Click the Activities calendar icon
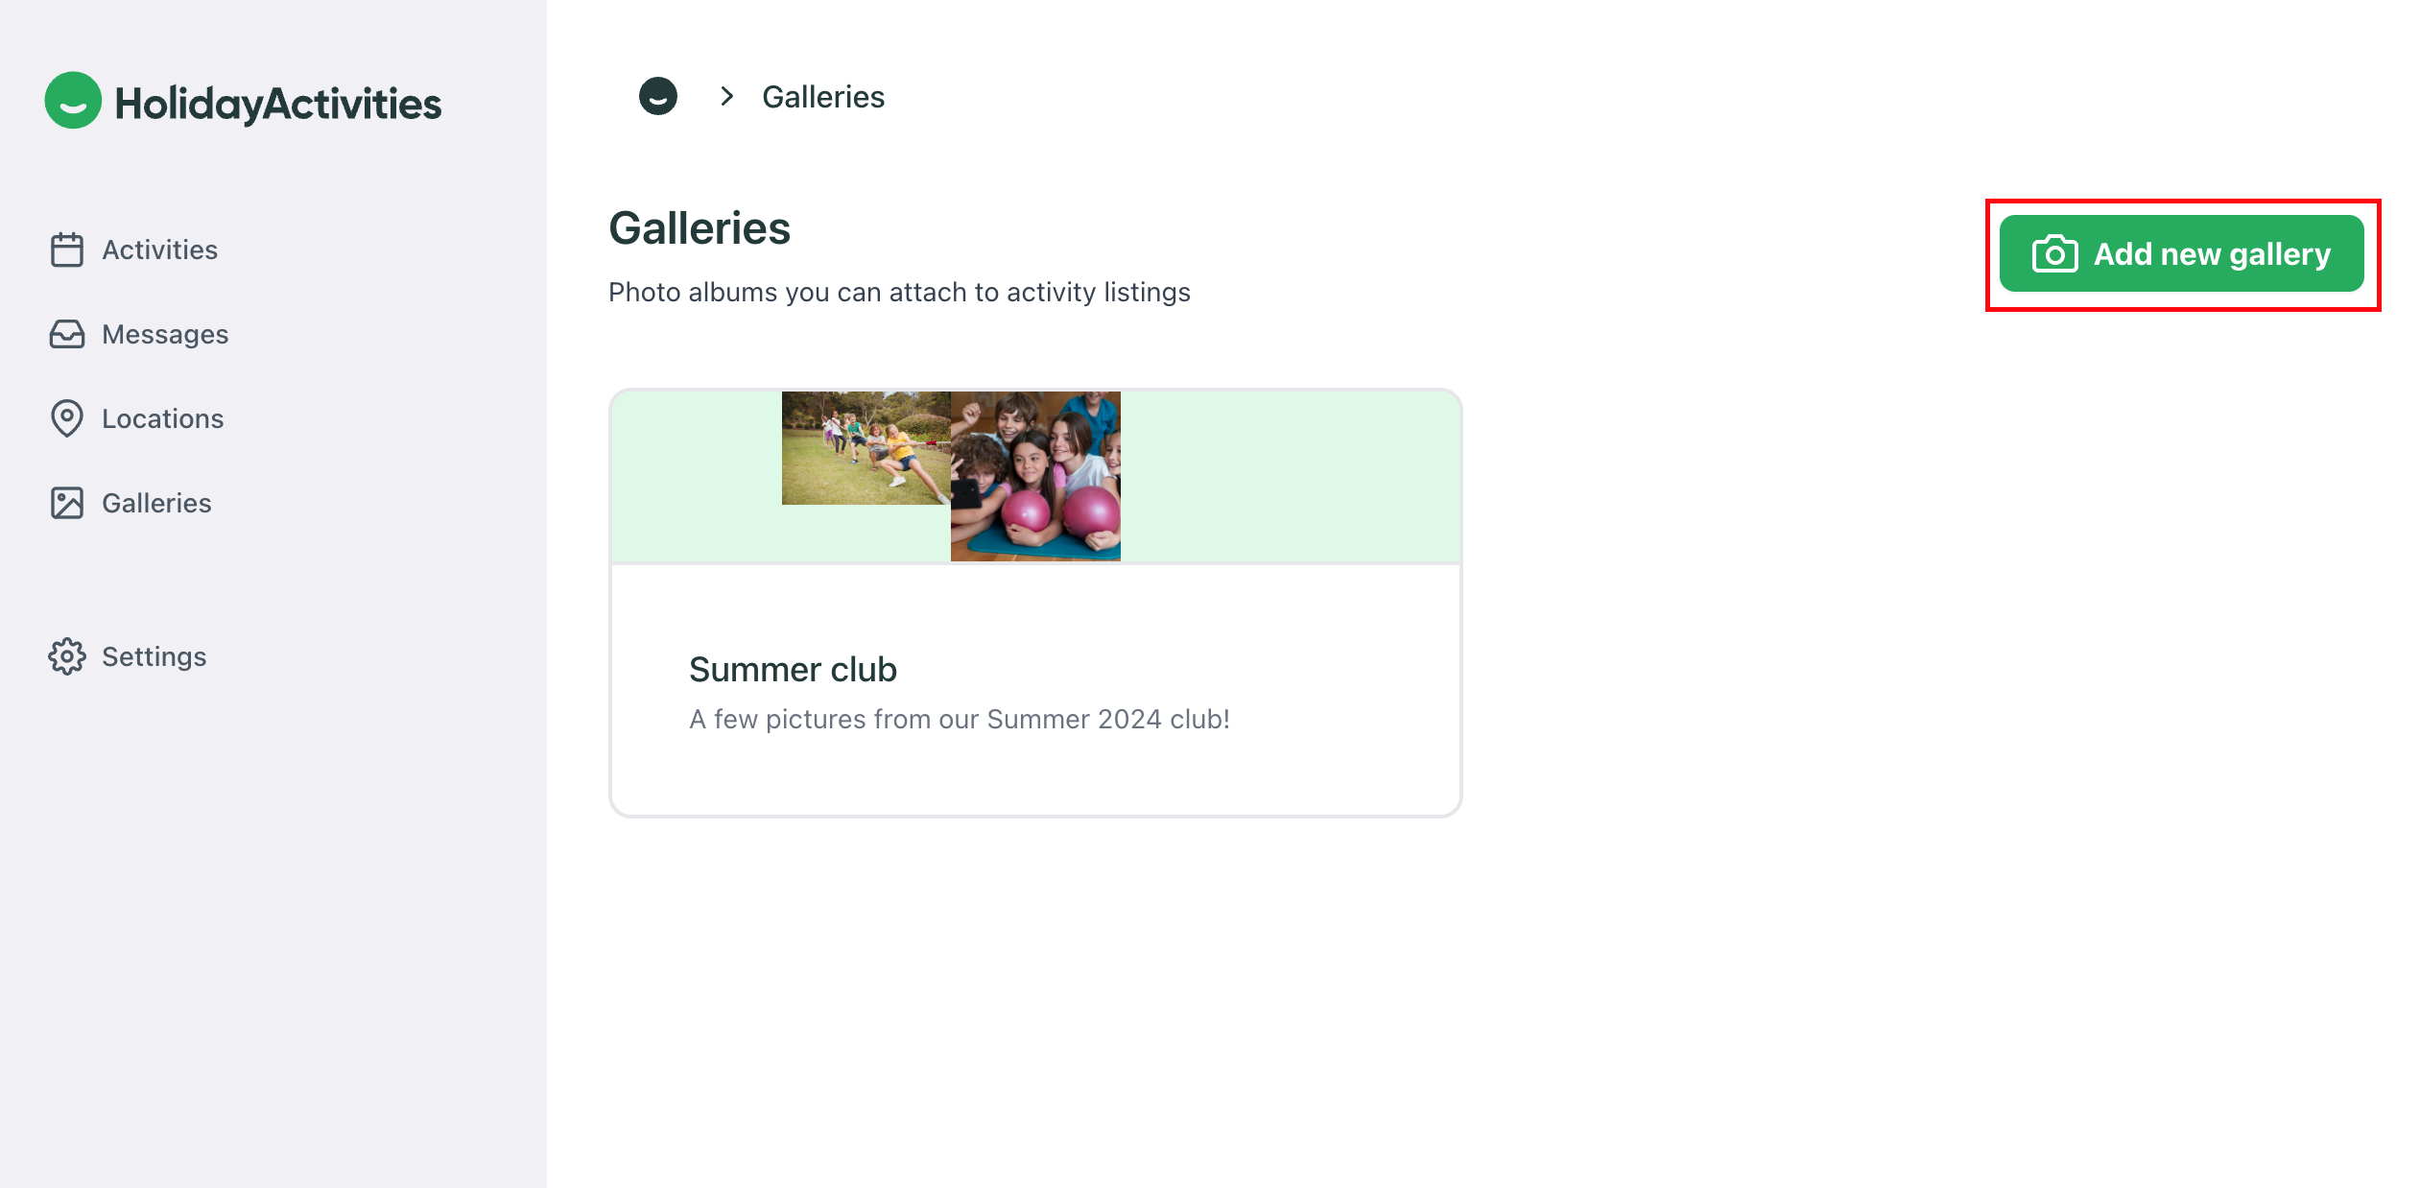The image size is (2420, 1188). click(67, 249)
